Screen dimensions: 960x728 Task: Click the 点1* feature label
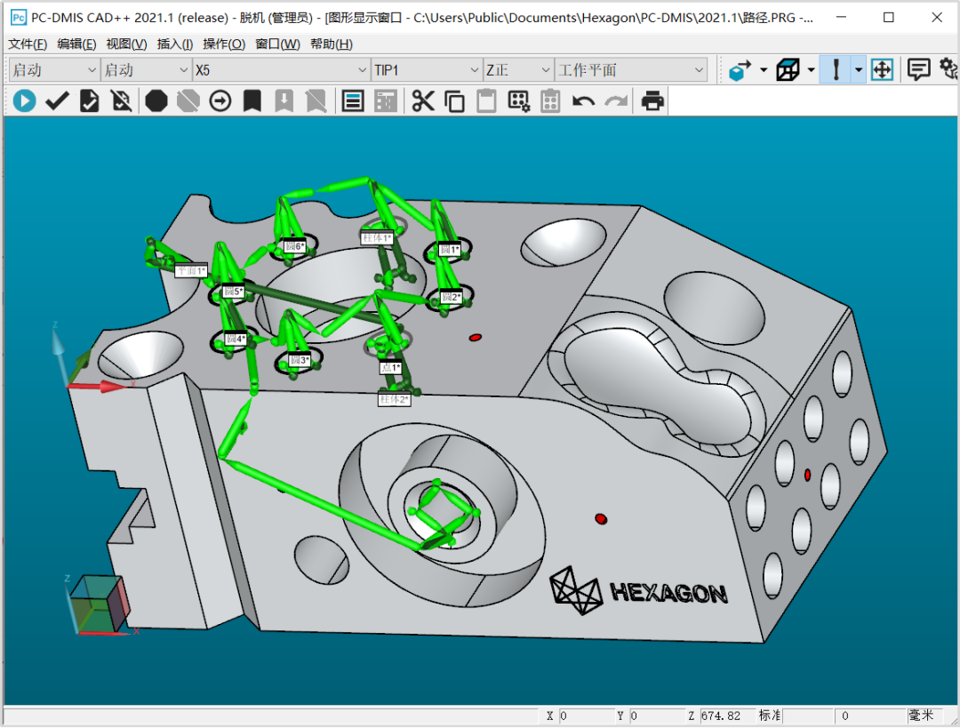[390, 368]
